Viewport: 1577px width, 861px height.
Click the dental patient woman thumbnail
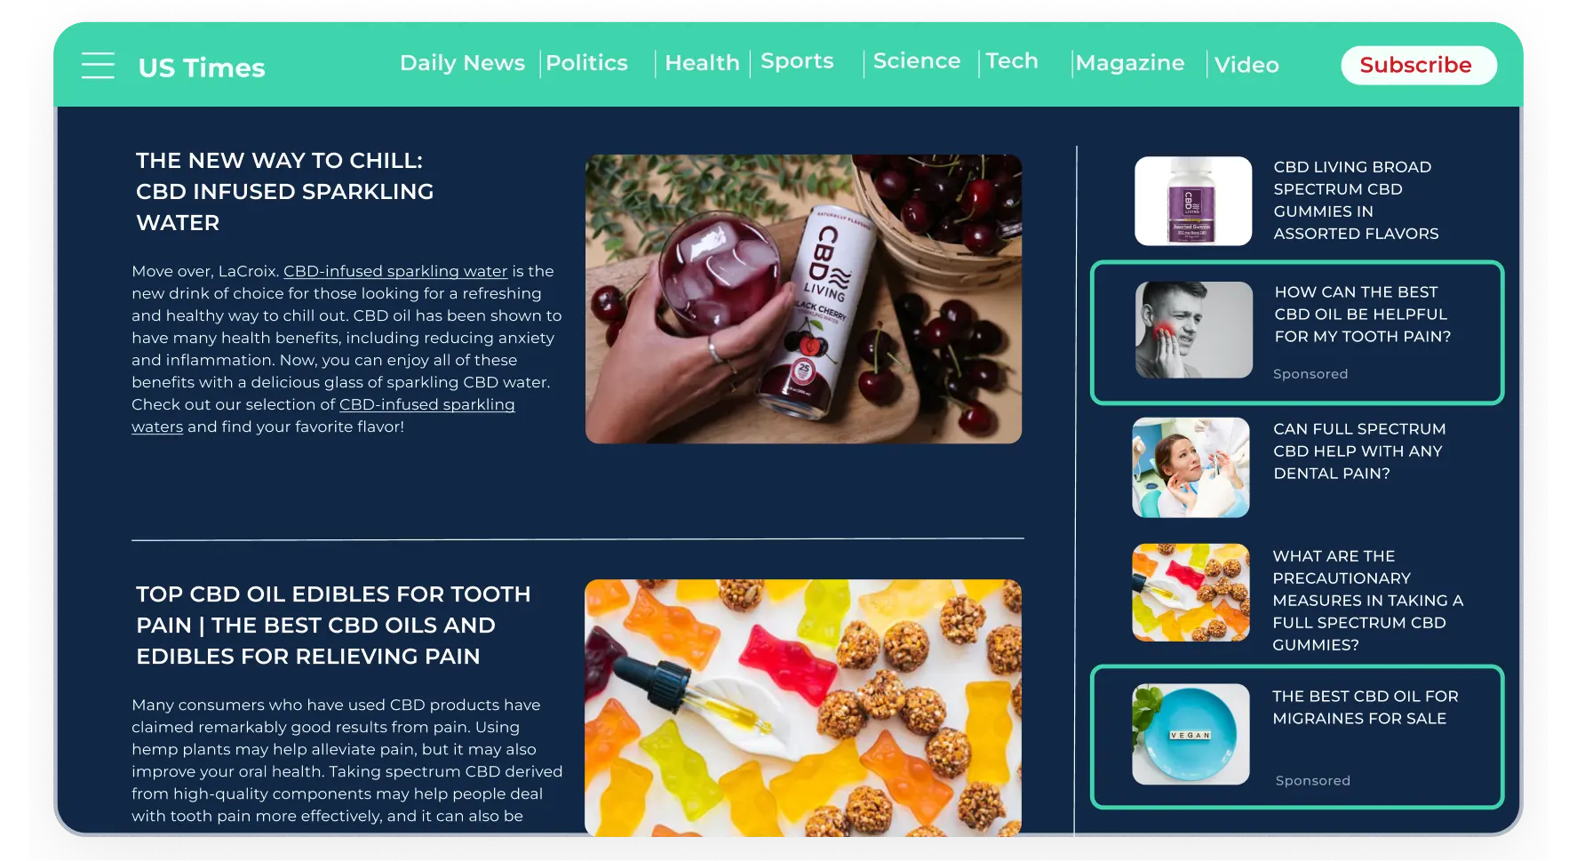tap(1191, 467)
